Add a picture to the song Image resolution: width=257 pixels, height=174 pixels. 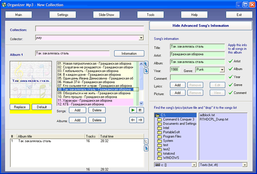[178, 93]
